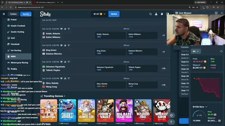This screenshot has width=225, height=126.
Task: Bet on Soldic, Roberto at -263
Action: 111,35
